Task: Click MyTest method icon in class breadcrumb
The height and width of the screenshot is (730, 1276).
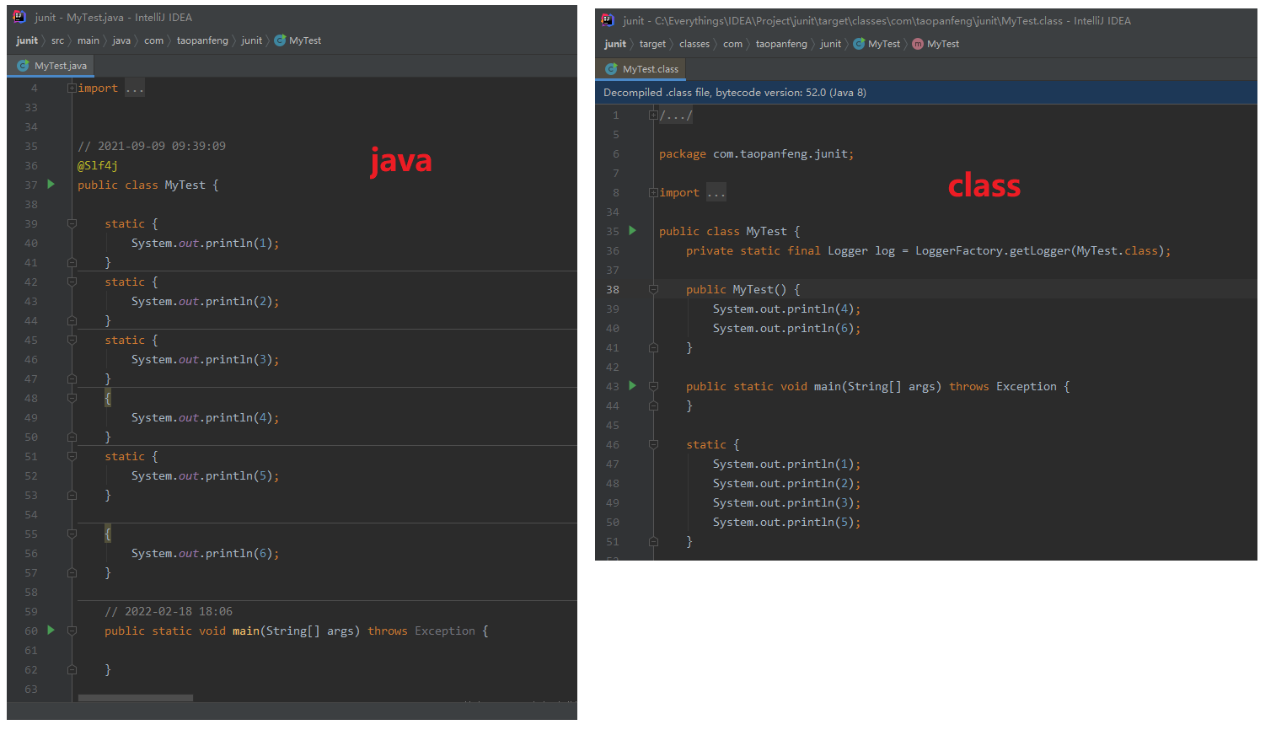Action: [x=918, y=44]
